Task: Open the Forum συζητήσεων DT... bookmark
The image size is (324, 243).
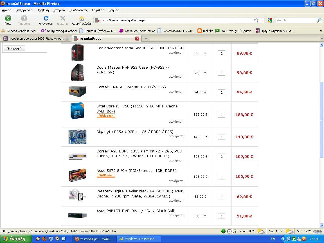Action: [x=98, y=31]
